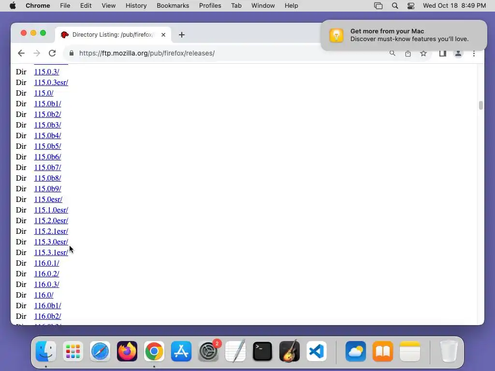
Task: Open the Trash in the Dock
Action: click(449, 351)
